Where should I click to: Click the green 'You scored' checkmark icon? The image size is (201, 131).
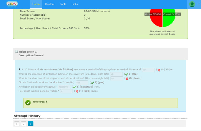(28, 103)
